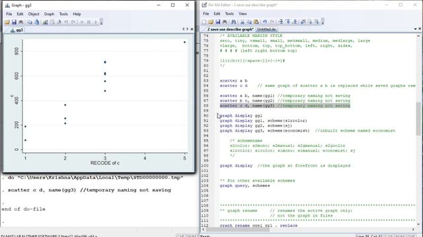The image size is (423, 237).
Task: Copy graph using Graph window toolbar icon
Action: (x=30, y=22)
